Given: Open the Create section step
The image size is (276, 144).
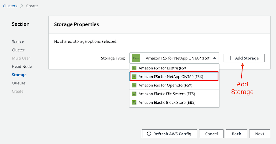Looking at the screenshot, I should 18,91.
